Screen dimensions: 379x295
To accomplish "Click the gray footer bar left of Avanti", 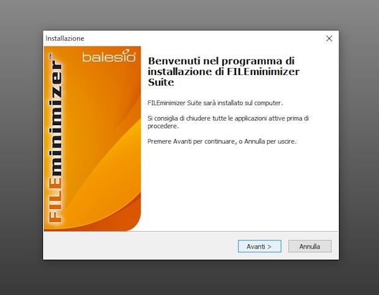I will (x=140, y=246).
